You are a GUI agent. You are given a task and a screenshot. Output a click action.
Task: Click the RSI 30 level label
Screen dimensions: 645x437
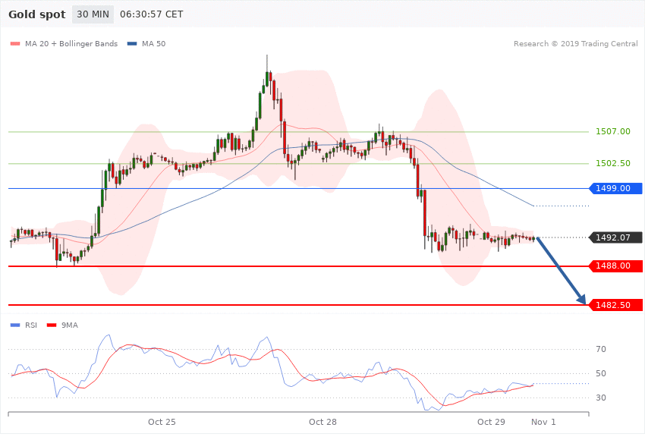point(601,398)
